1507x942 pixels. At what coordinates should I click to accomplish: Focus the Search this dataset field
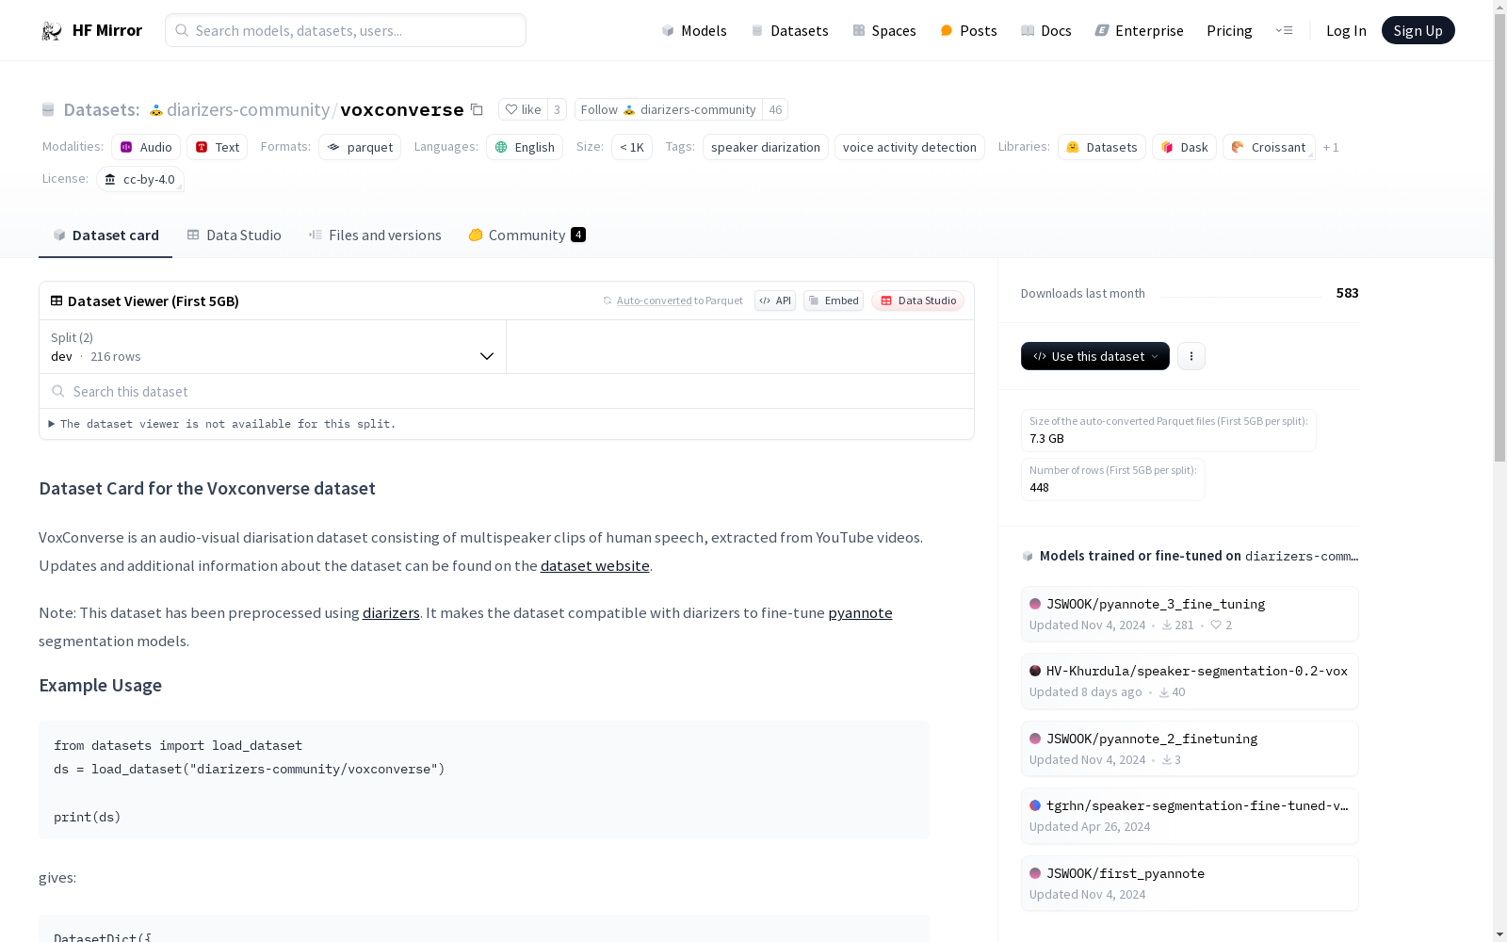coord(507,391)
